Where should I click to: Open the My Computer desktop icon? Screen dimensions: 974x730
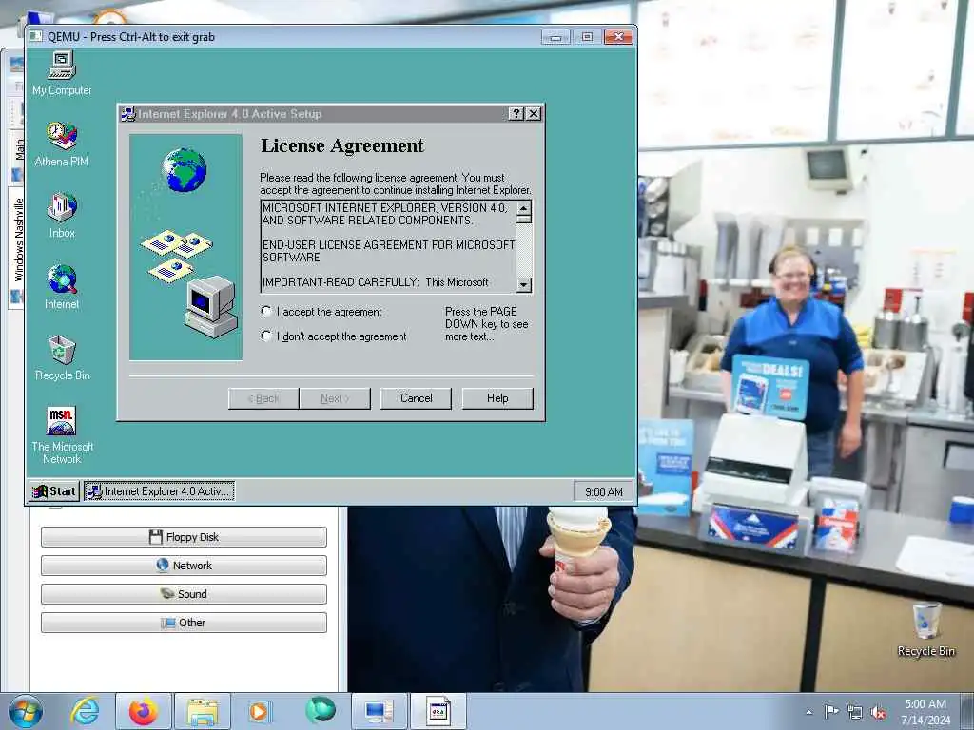click(62, 73)
